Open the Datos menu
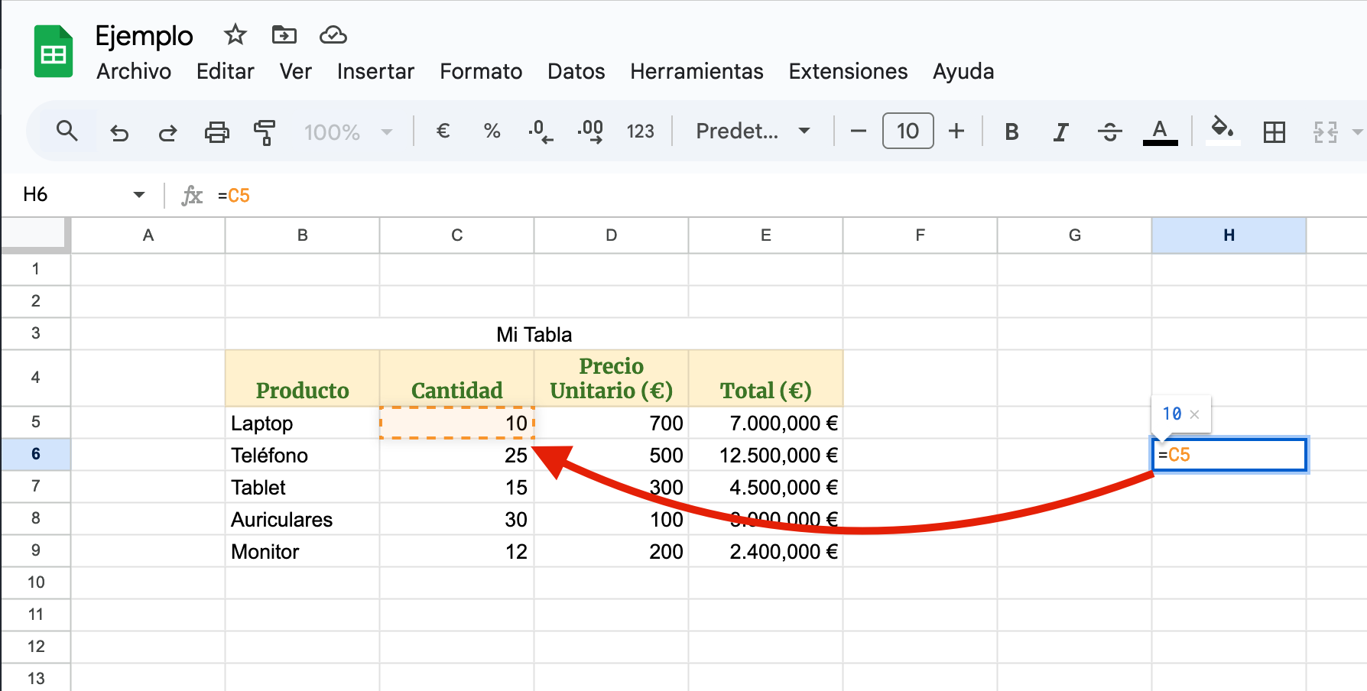 (x=576, y=72)
